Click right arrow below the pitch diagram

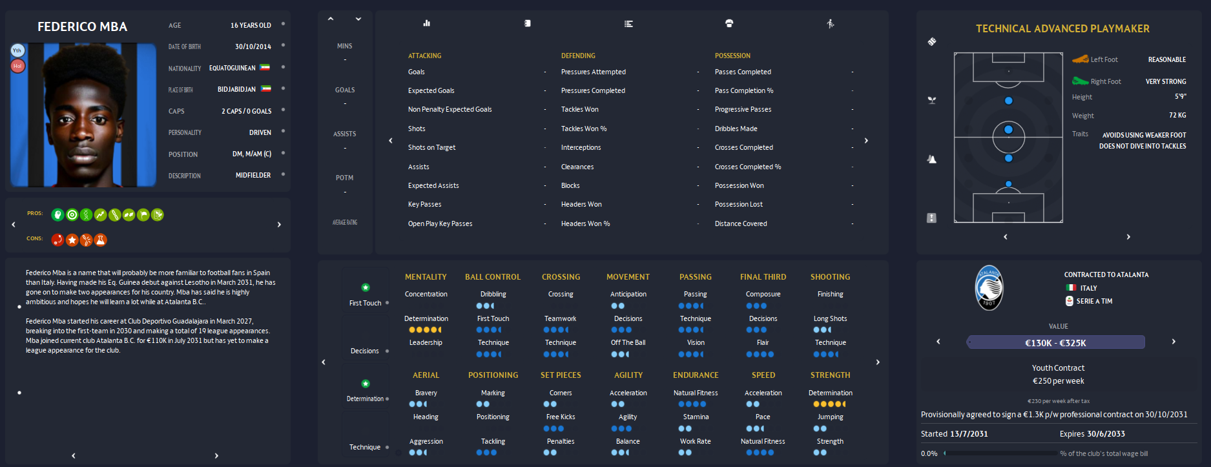[1128, 237]
